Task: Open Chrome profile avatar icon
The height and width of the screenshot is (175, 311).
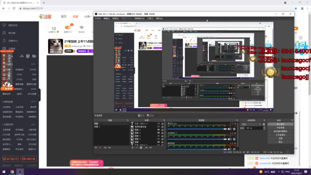Action: coord(302,8)
